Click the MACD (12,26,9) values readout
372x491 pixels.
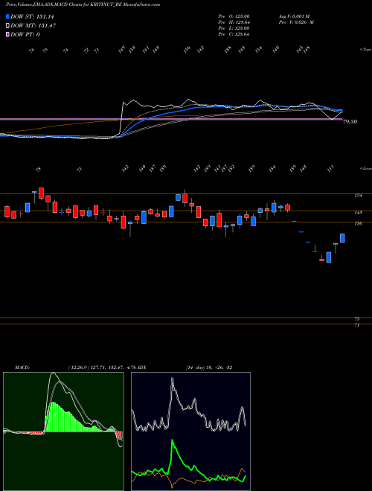point(103,367)
